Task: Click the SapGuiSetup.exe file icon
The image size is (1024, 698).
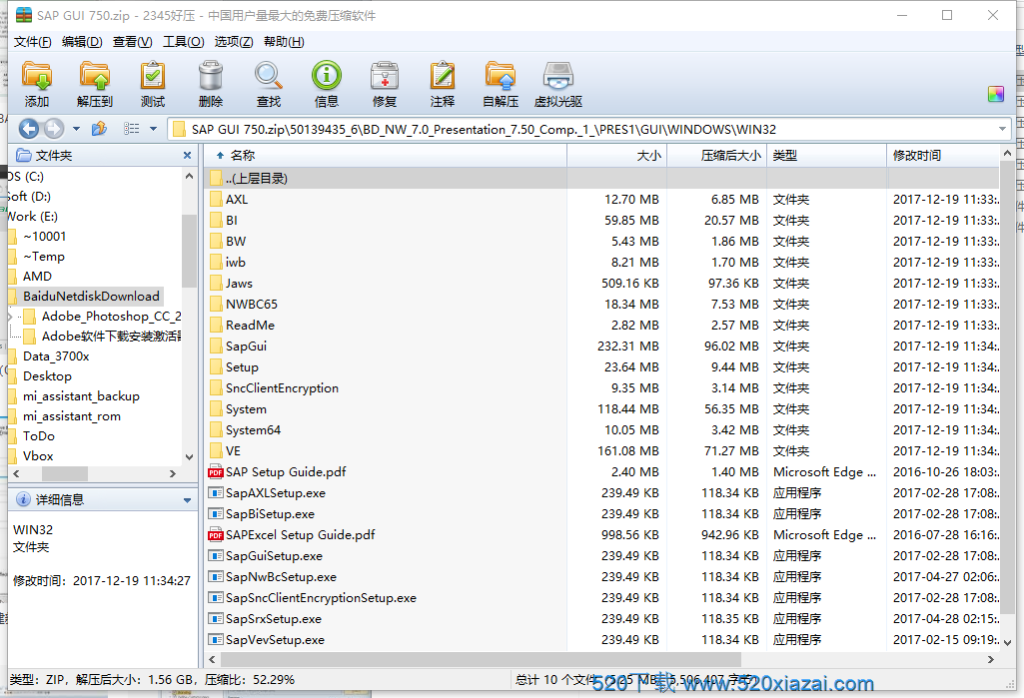Action: 216,555
